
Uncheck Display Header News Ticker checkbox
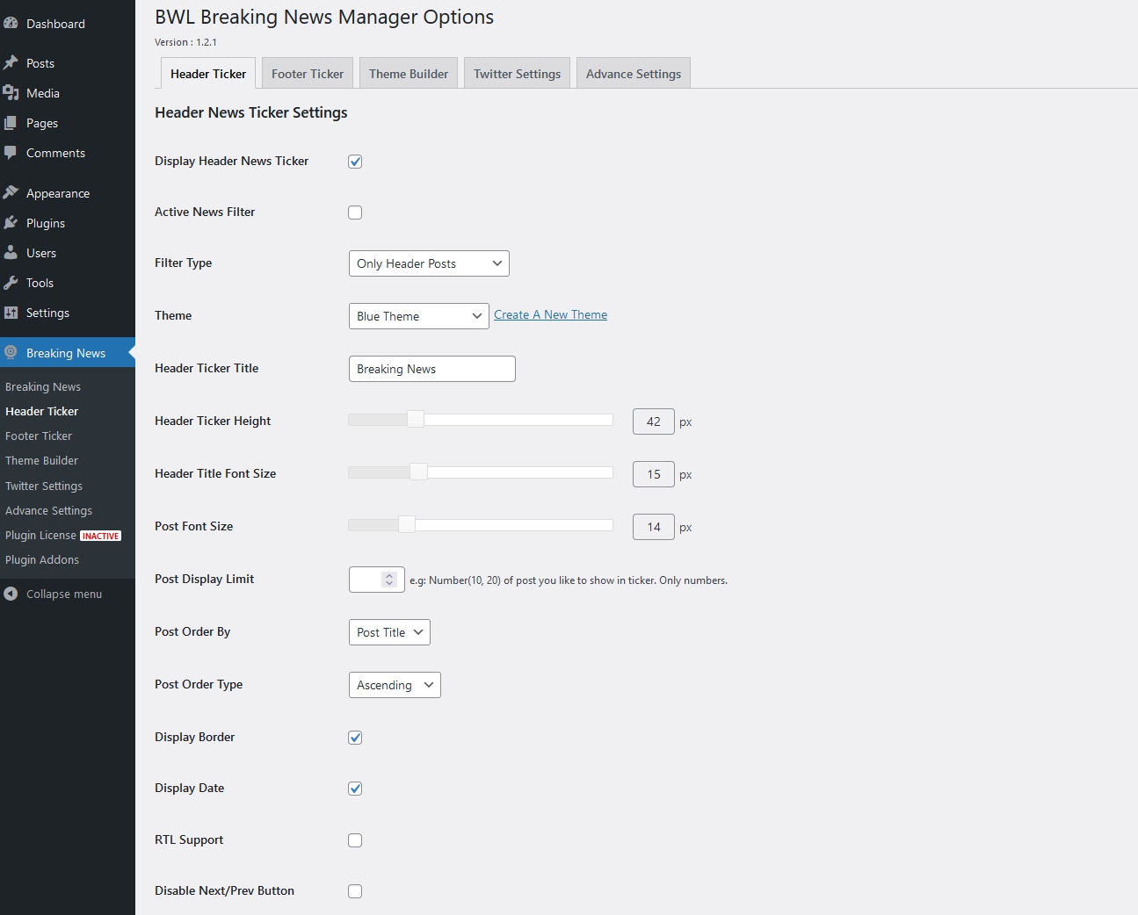point(355,162)
